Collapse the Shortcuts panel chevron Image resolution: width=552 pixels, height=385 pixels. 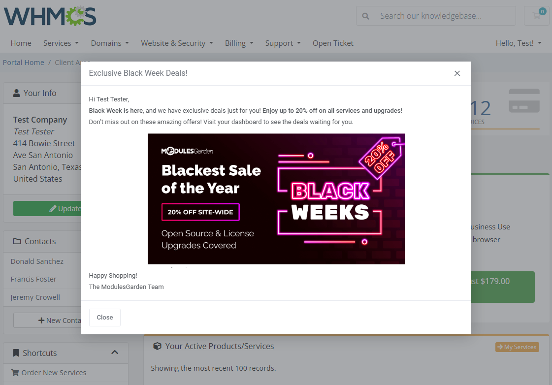pyautogui.click(x=115, y=353)
